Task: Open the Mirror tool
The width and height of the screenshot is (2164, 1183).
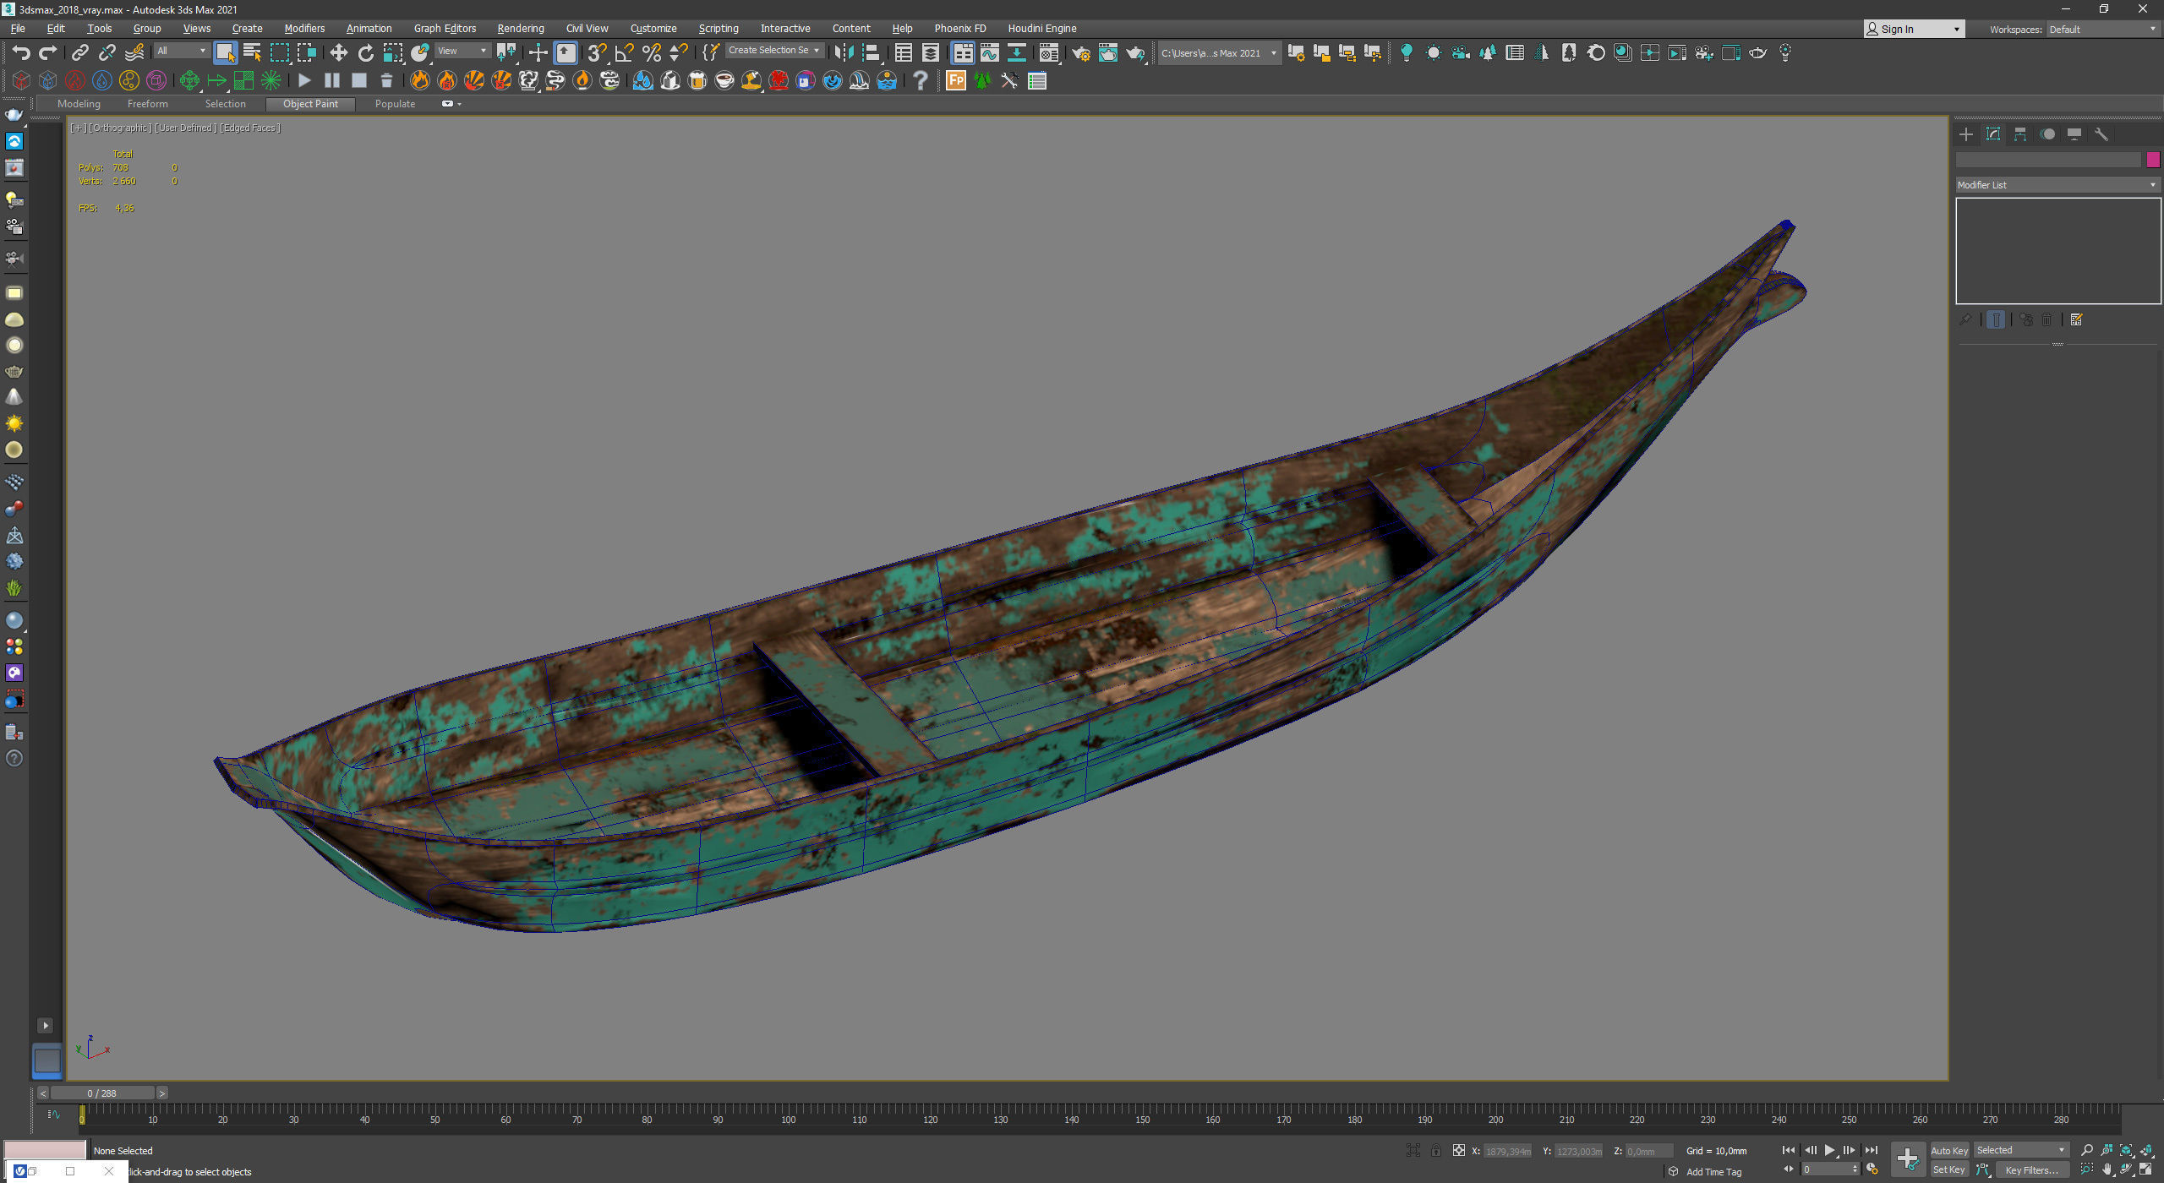Action: [843, 53]
